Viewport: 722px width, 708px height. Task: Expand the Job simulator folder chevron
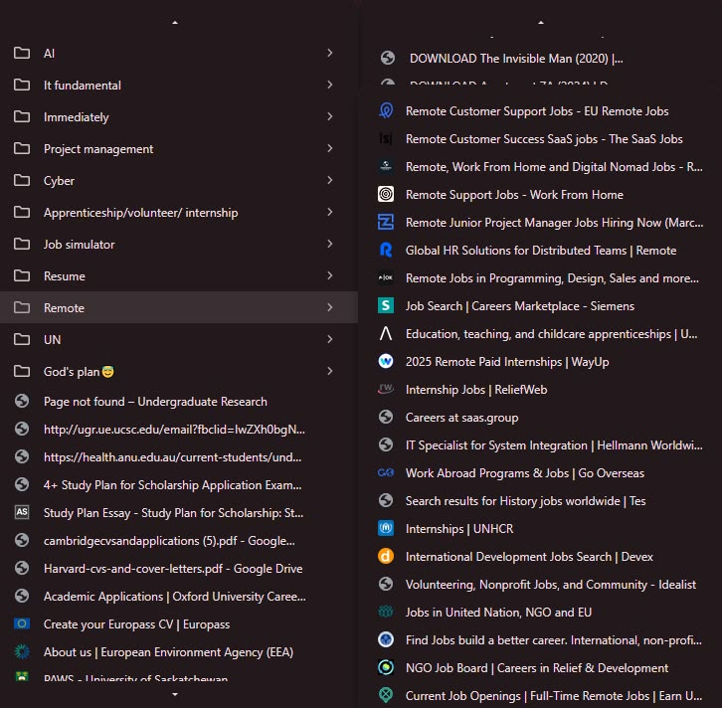tap(330, 244)
